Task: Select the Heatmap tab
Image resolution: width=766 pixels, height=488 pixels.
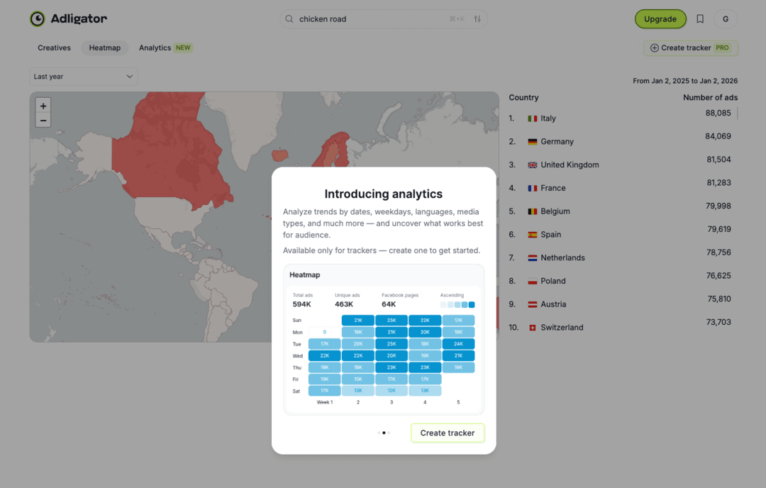Action: pos(105,48)
